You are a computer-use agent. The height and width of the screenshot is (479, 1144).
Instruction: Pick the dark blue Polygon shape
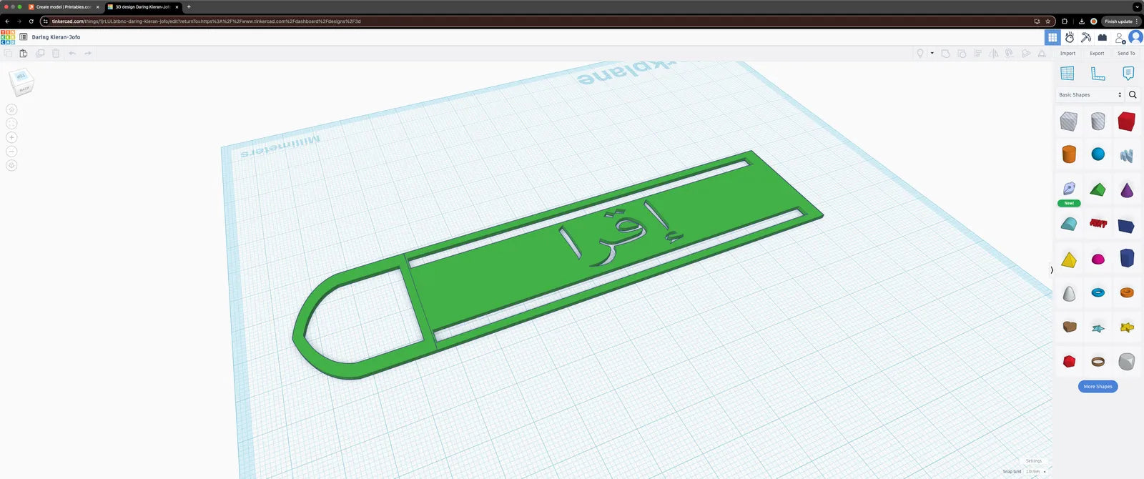pos(1127,257)
